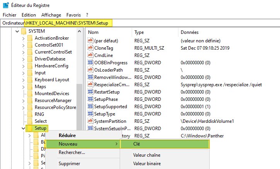Click the Keyboard Layout folder icon
This screenshot has height=169, width=280.
pos(30,80)
